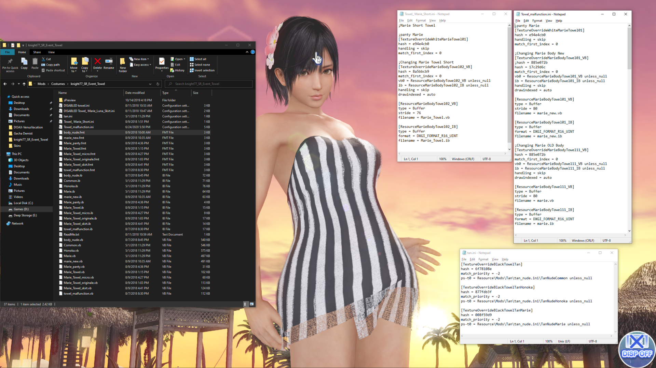Collapse the Explorer ribbon chevron
The height and width of the screenshot is (368, 656).
(247, 52)
